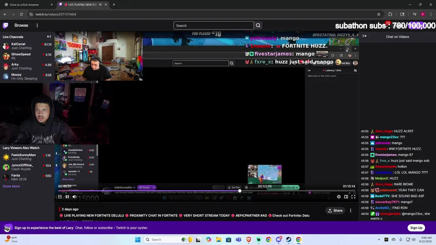Reload the current page
Screen dimensions: 436x245
(x=21, y=14)
